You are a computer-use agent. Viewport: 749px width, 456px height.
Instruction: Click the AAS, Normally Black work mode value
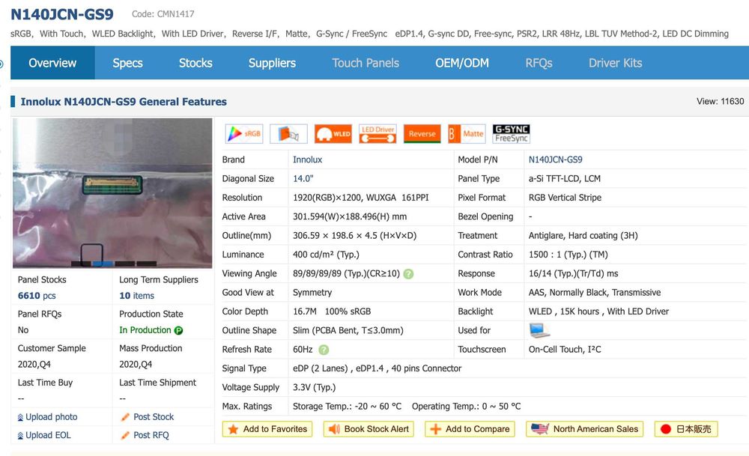[x=595, y=292]
